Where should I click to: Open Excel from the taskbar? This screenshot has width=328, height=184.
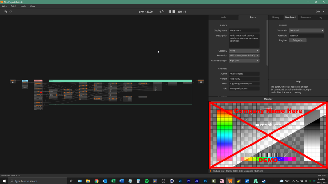[x=113, y=181]
